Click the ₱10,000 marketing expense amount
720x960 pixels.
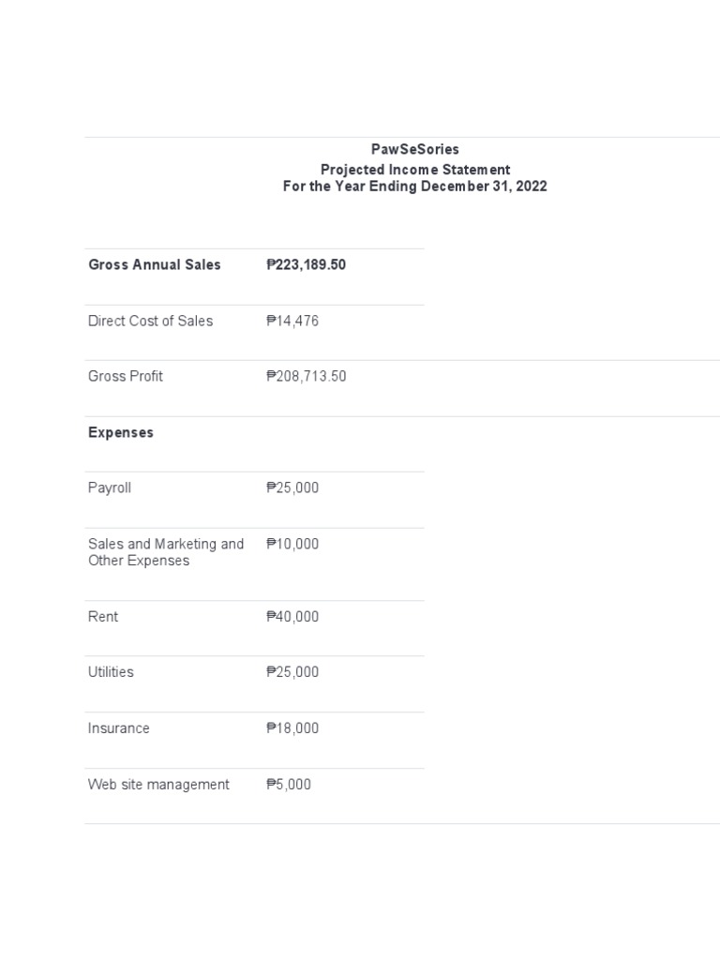pos(292,544)
